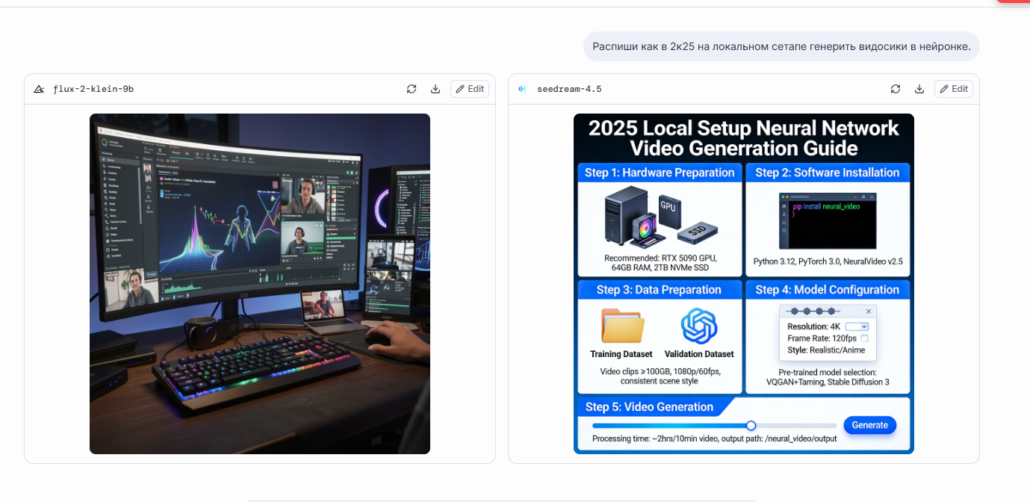This screenshot has width=1030, height=502.
Task: Download the flux-2-klein-9b image
Action: [x=435, y=89]
